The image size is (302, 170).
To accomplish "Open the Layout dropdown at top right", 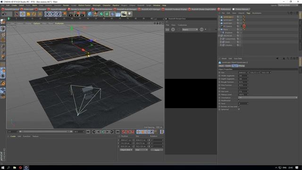I will click(288, 5).
